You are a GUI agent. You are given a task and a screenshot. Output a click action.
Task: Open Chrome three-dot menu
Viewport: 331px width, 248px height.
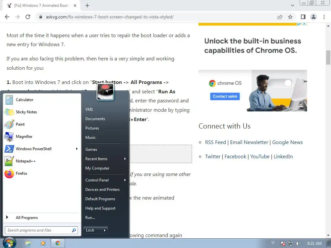point(324,17)
